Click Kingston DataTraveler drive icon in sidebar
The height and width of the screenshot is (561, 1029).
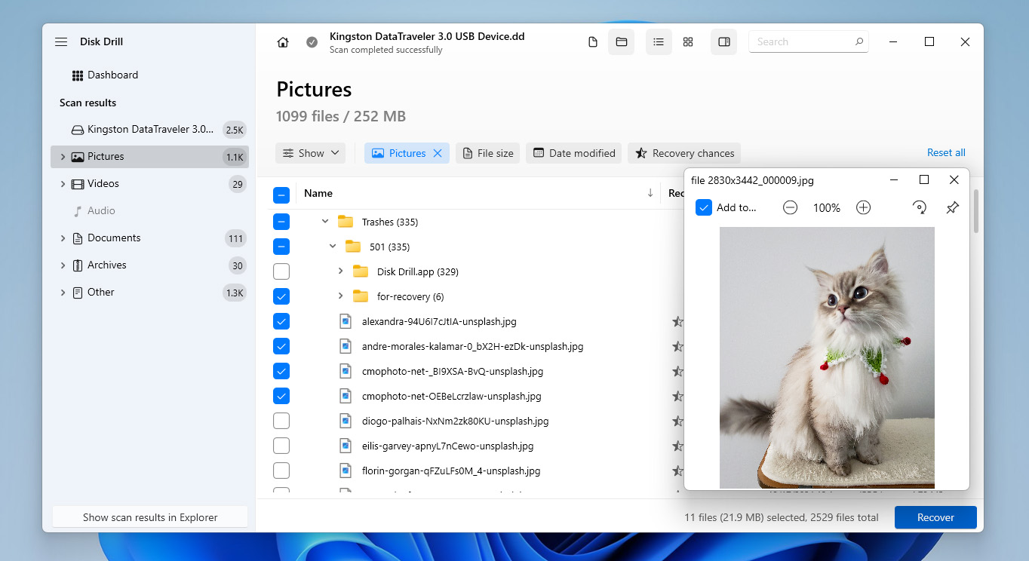point(78,130)
